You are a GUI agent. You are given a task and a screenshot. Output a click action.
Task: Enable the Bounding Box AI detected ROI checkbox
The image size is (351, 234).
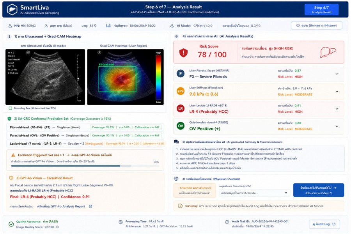[10, 108]
